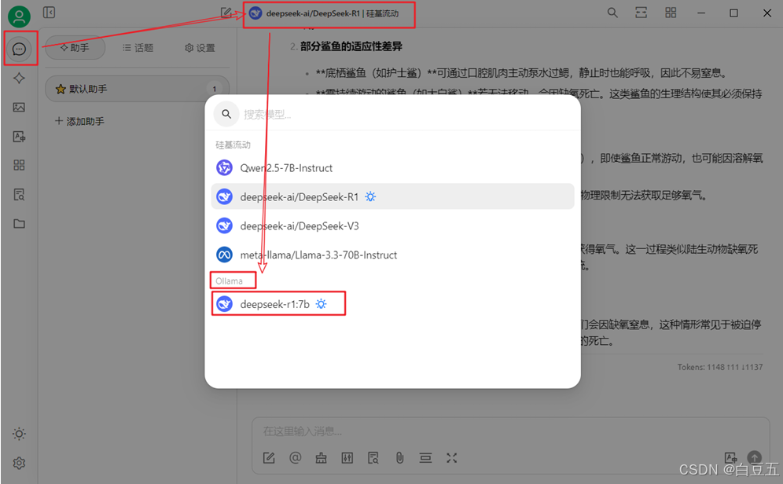Collapse the left assistant panel icon
The image size is (783, 484).
[x=49, y=13]
